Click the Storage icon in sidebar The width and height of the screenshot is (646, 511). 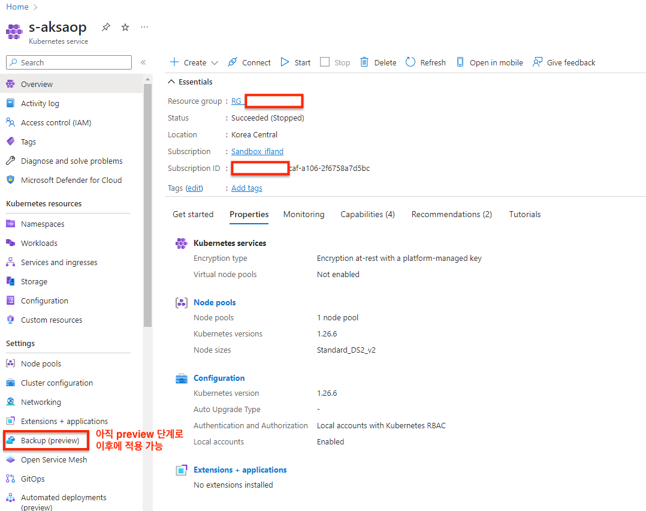[x=11, y=281]
